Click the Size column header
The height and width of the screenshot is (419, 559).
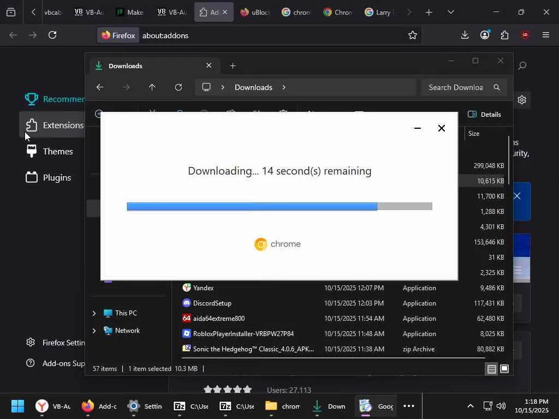474,134
